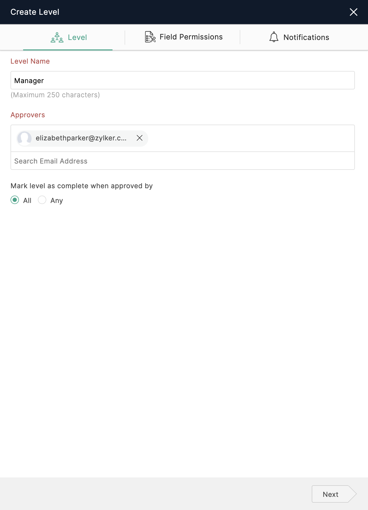This screenshot has width=368, height=510.
Task: Click the Next button arrow tip
Action: point(353,494)
